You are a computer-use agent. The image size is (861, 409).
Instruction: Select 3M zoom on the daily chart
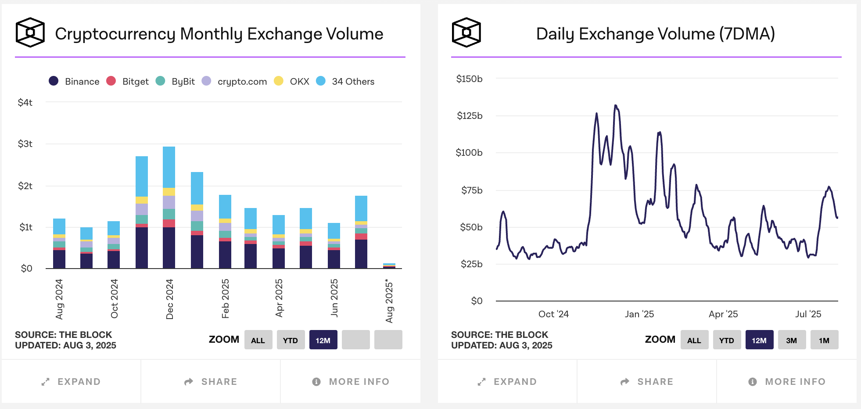792,340
